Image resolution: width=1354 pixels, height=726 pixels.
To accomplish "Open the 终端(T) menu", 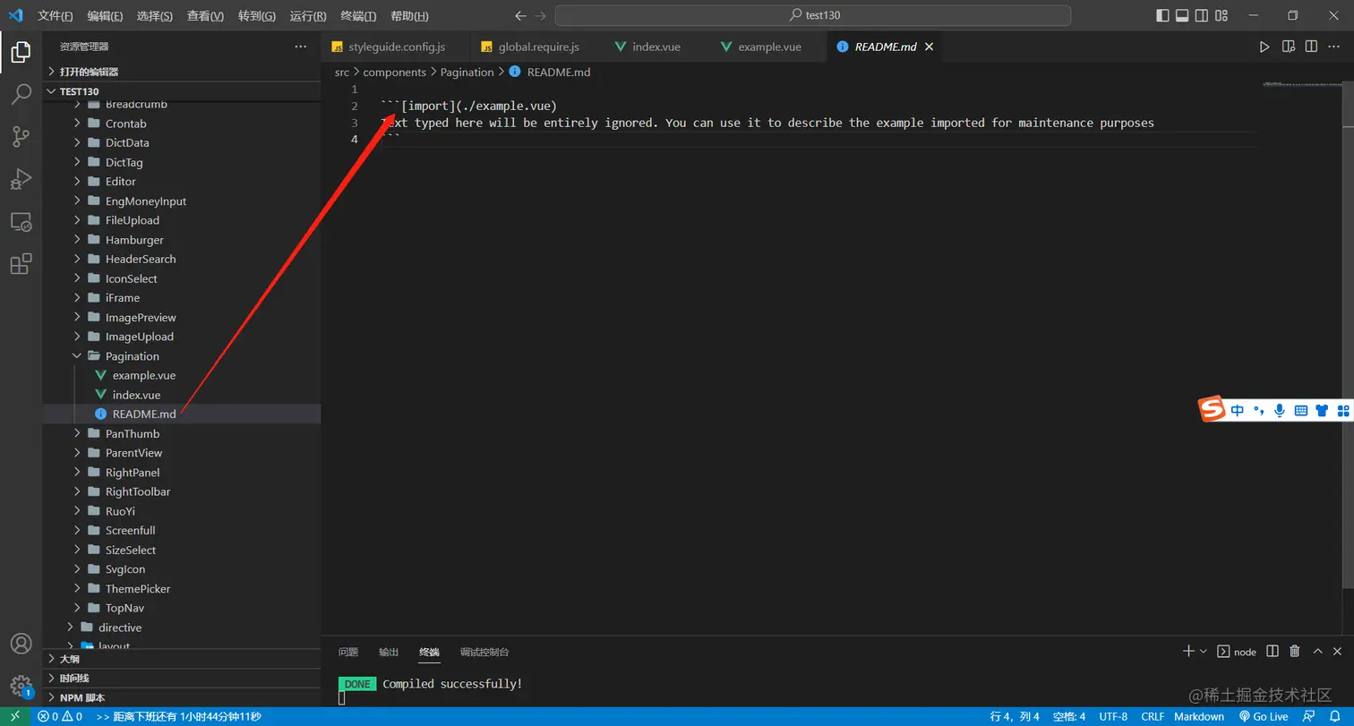I will click(x=358, y=16).
